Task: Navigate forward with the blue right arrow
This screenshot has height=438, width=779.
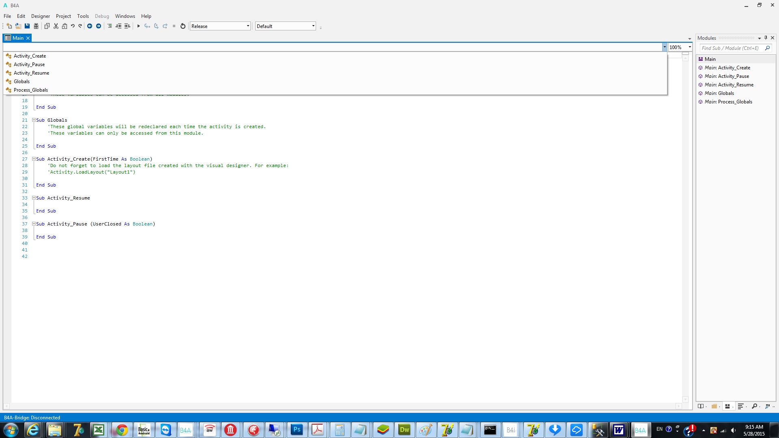Action: [99, 26]
